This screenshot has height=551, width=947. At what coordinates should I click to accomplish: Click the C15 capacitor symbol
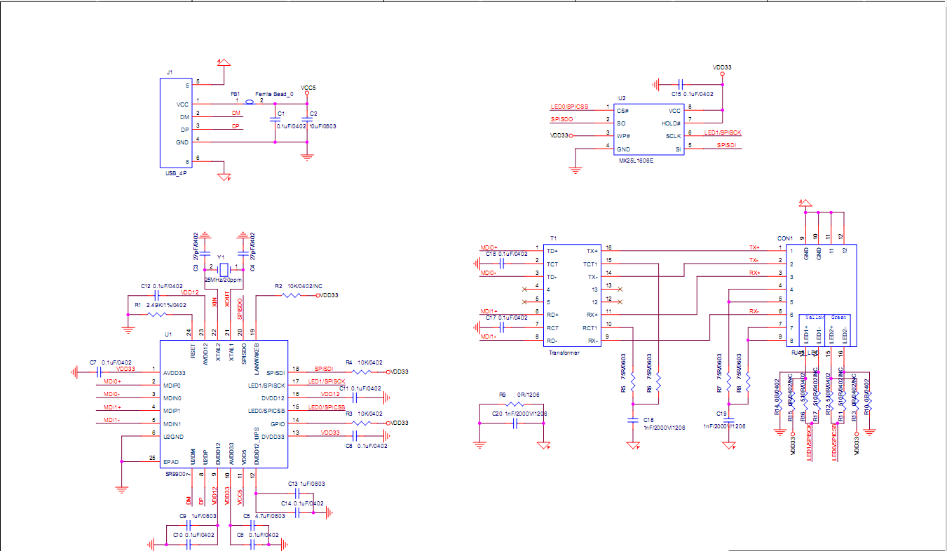pyautogui.click(x=679, y=84)
